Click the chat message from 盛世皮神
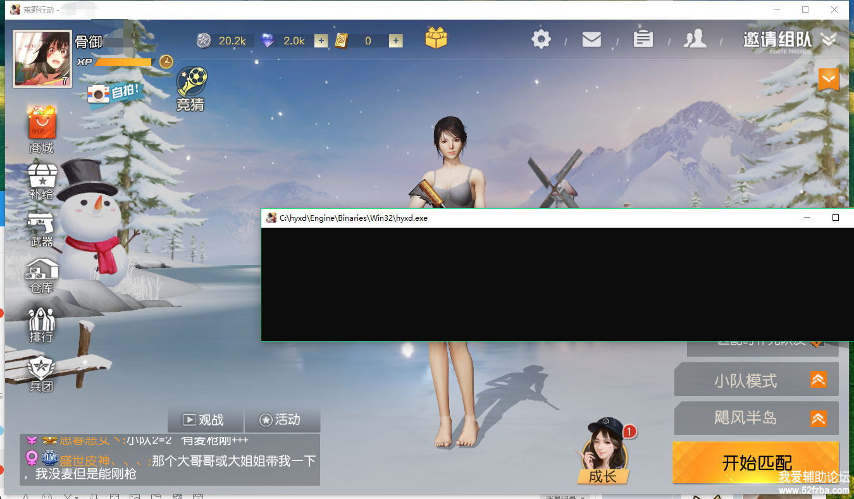Screen dimensions: 854x499 tap(171, 467)
